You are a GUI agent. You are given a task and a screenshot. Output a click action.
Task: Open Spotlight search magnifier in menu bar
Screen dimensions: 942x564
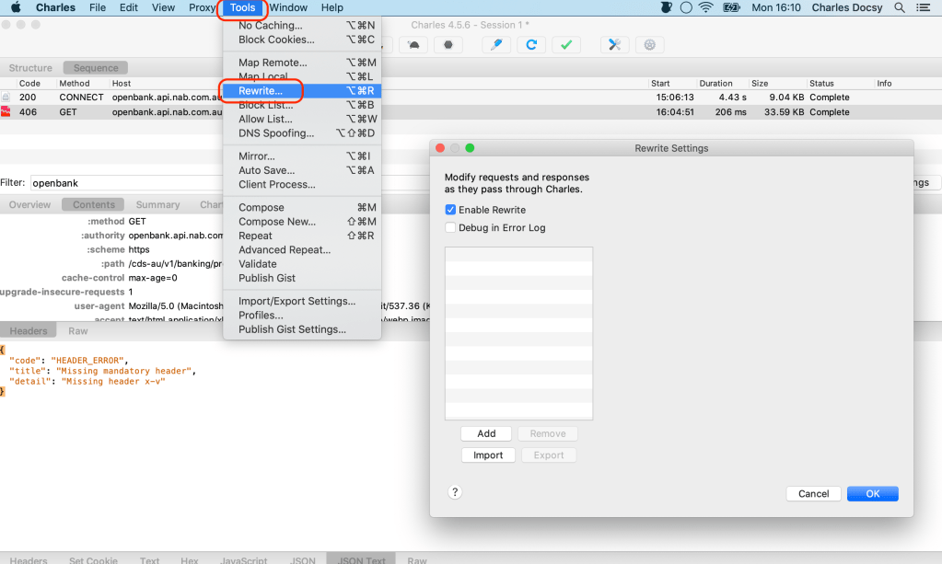tap(900, 7)
